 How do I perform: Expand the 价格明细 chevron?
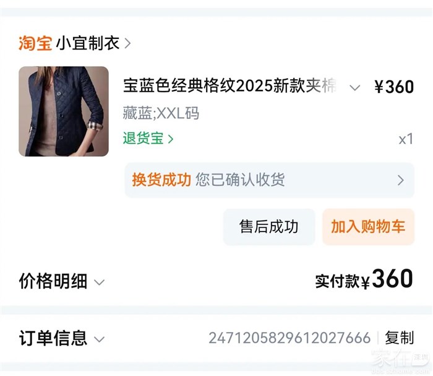(99, 282)
